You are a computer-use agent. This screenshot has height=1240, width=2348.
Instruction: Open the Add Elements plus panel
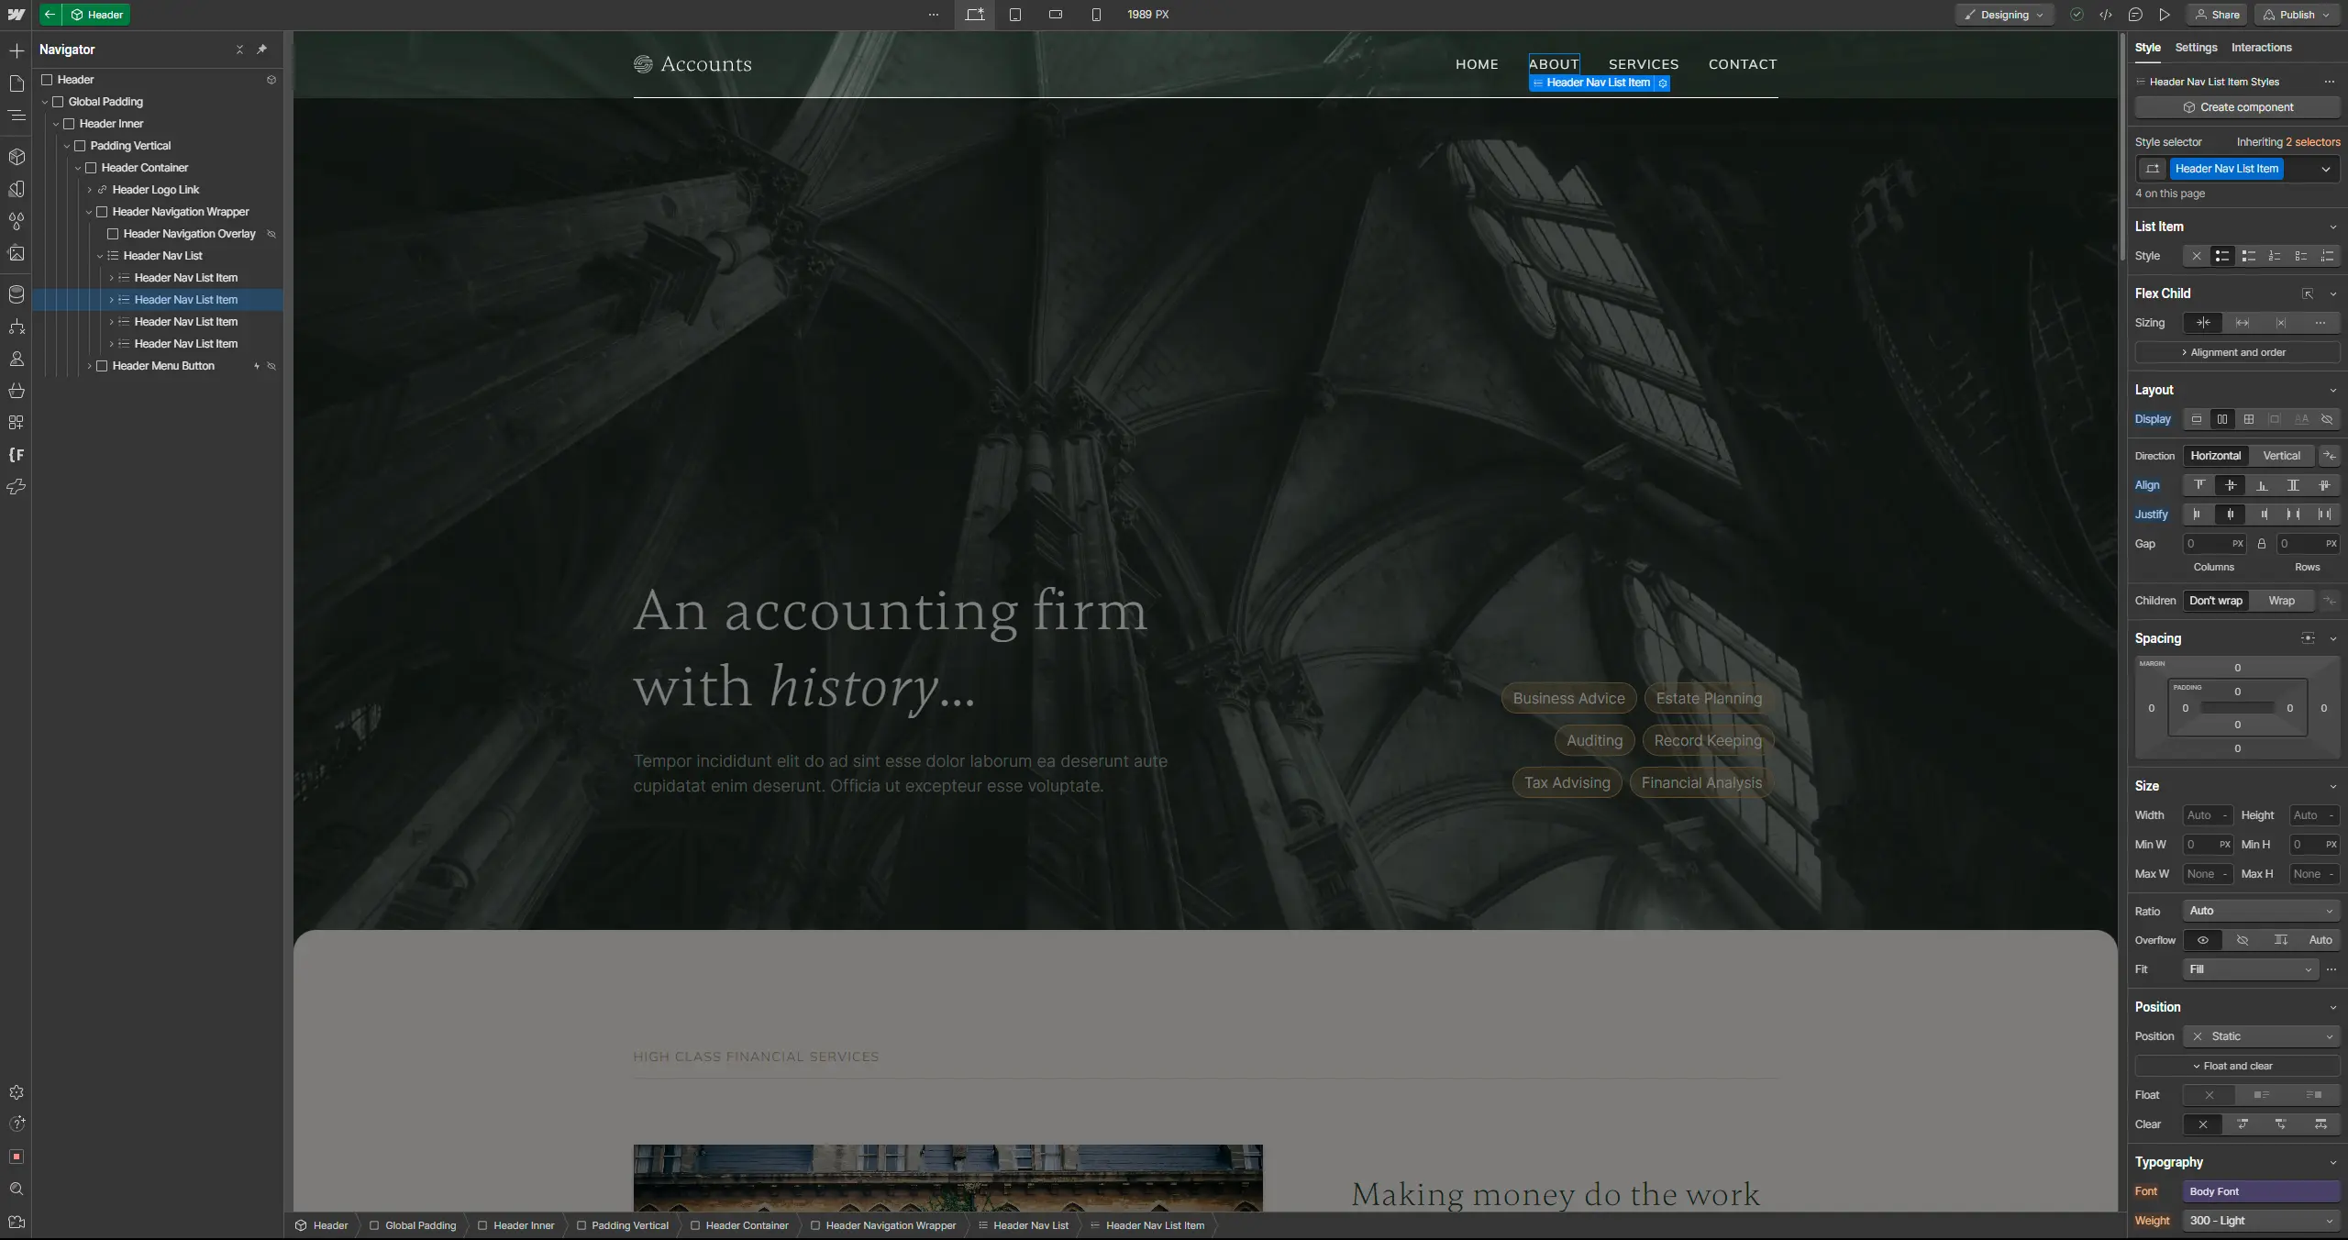17,50
